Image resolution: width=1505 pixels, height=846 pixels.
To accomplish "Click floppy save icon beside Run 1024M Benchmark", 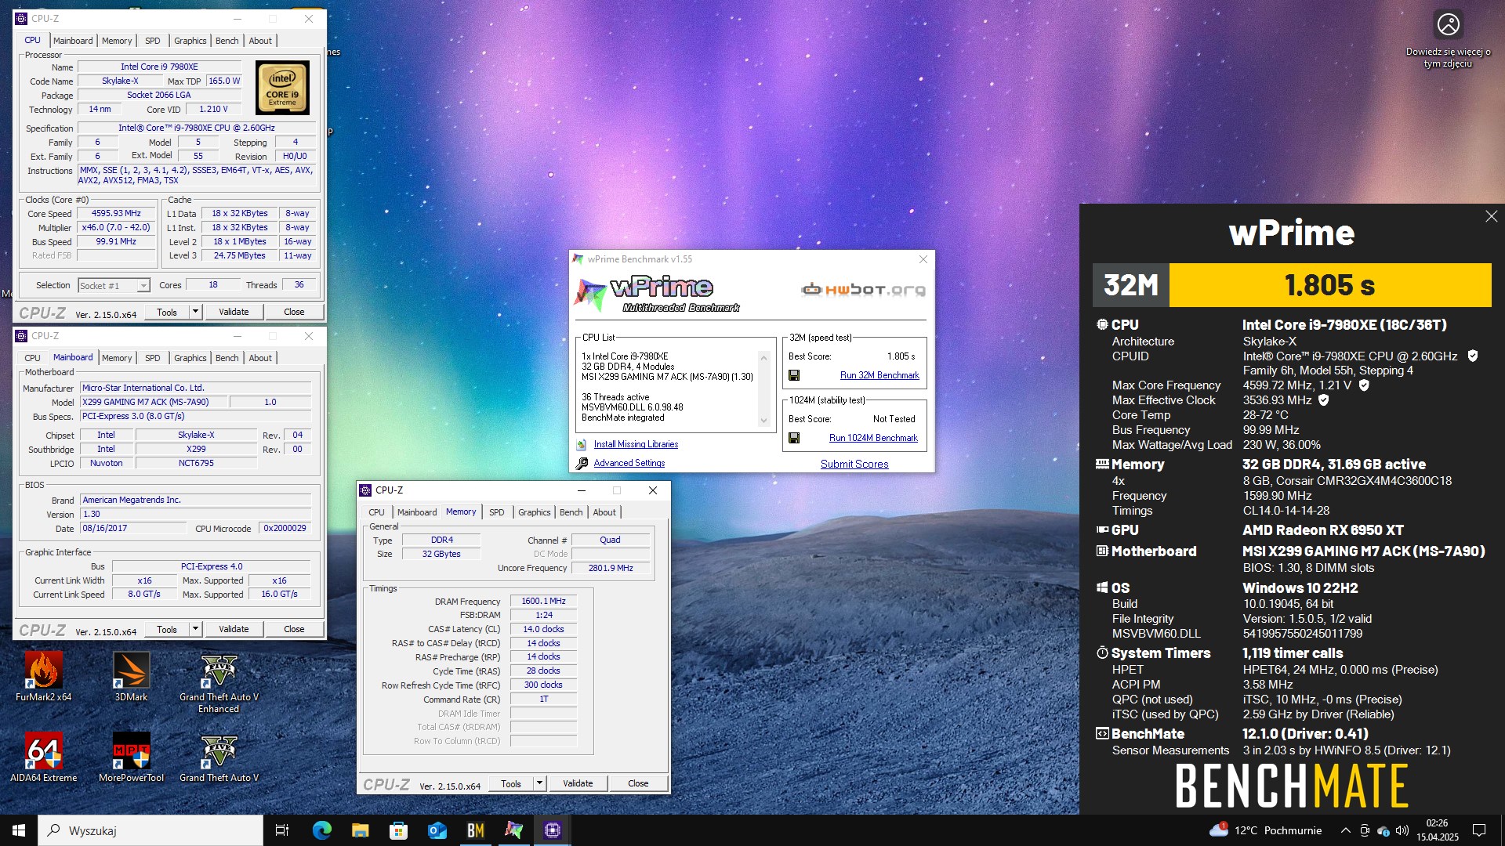I will point(794,439).
